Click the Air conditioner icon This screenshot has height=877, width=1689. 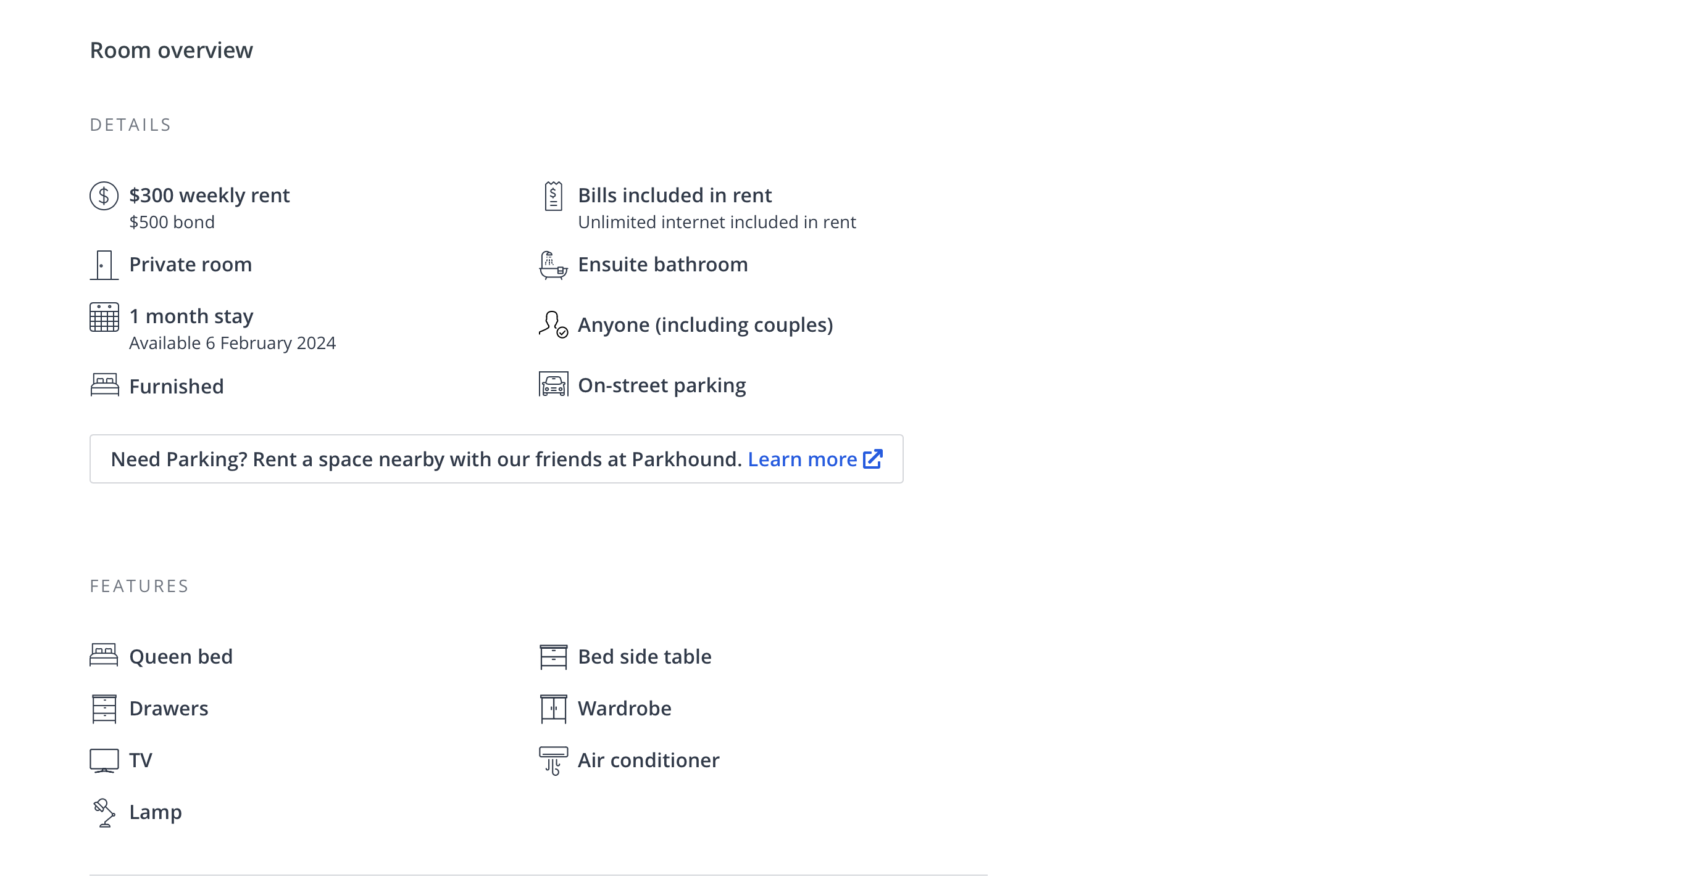[553, 760]
